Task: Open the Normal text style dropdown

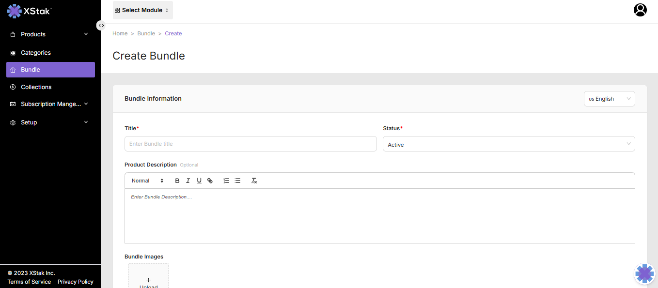Action: [147, 181]
